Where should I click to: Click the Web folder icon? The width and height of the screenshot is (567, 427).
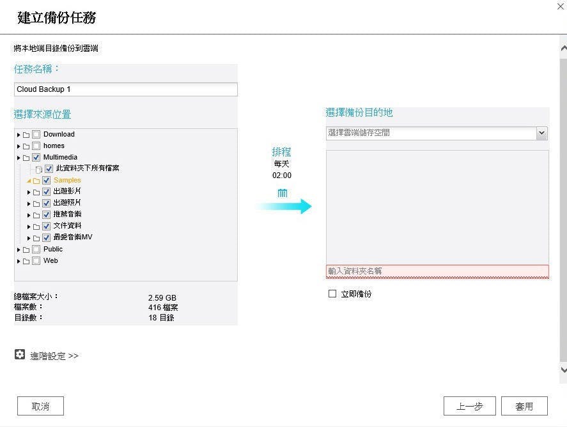[26, 261]
